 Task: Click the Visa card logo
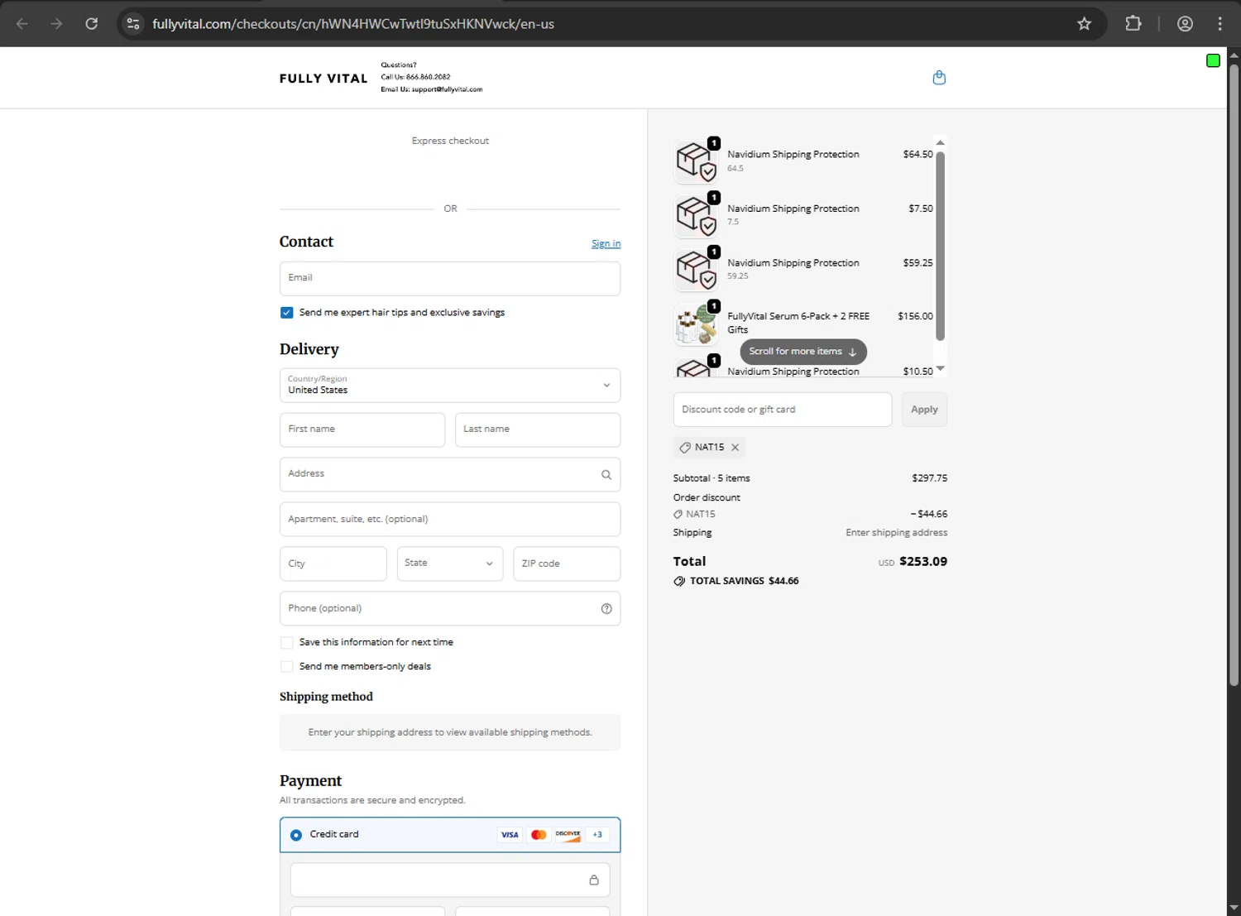[x=510, y=835]
